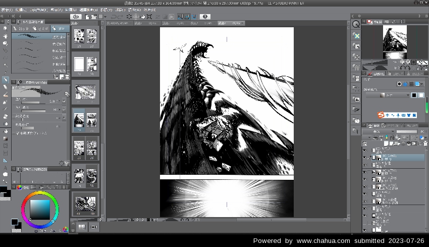The image size is (429, 247).
Task: Click the Fill icon in command bar
Action: click(x=142, y=17)
